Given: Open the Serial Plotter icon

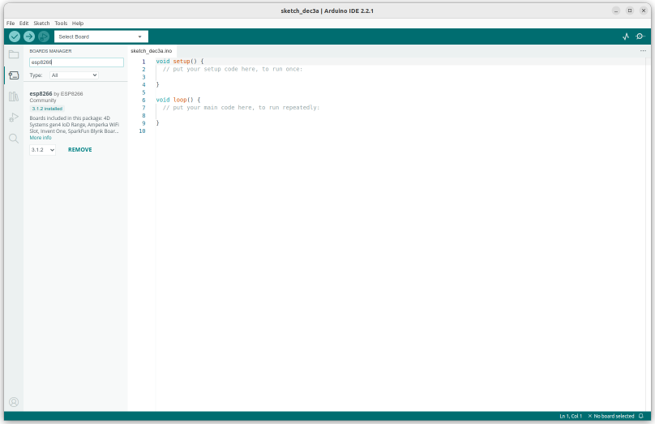Looking at the screenshot, I should [626, 36].
